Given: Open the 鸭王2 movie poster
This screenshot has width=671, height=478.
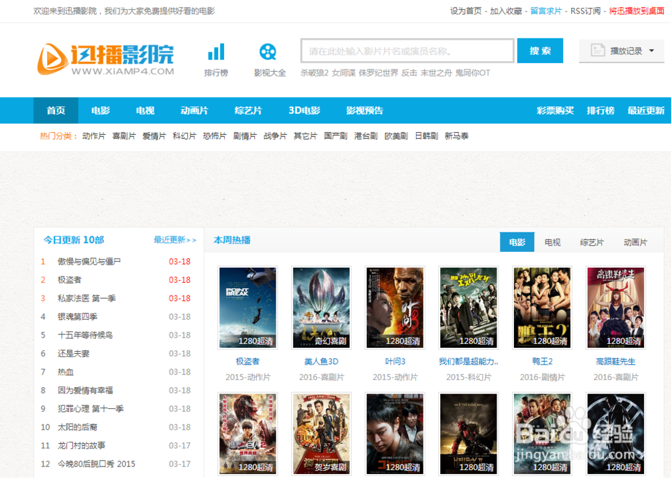Looking at the screenshot, I should (542, 307).
